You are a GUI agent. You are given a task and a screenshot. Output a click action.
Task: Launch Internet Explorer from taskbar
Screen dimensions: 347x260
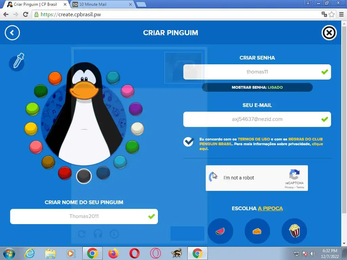click(x=30, y=253)
